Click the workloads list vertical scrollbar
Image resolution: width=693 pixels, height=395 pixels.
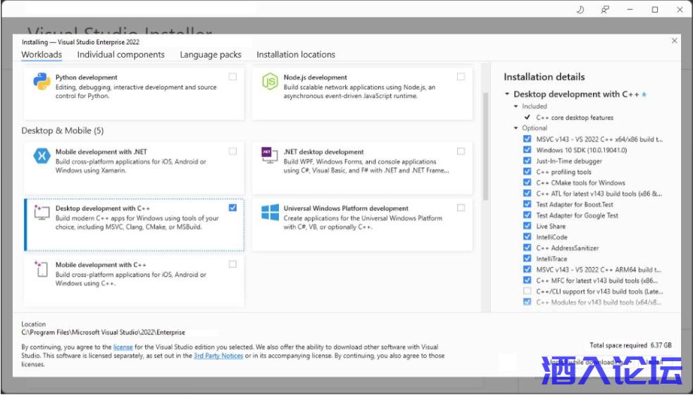coord(485,141)
